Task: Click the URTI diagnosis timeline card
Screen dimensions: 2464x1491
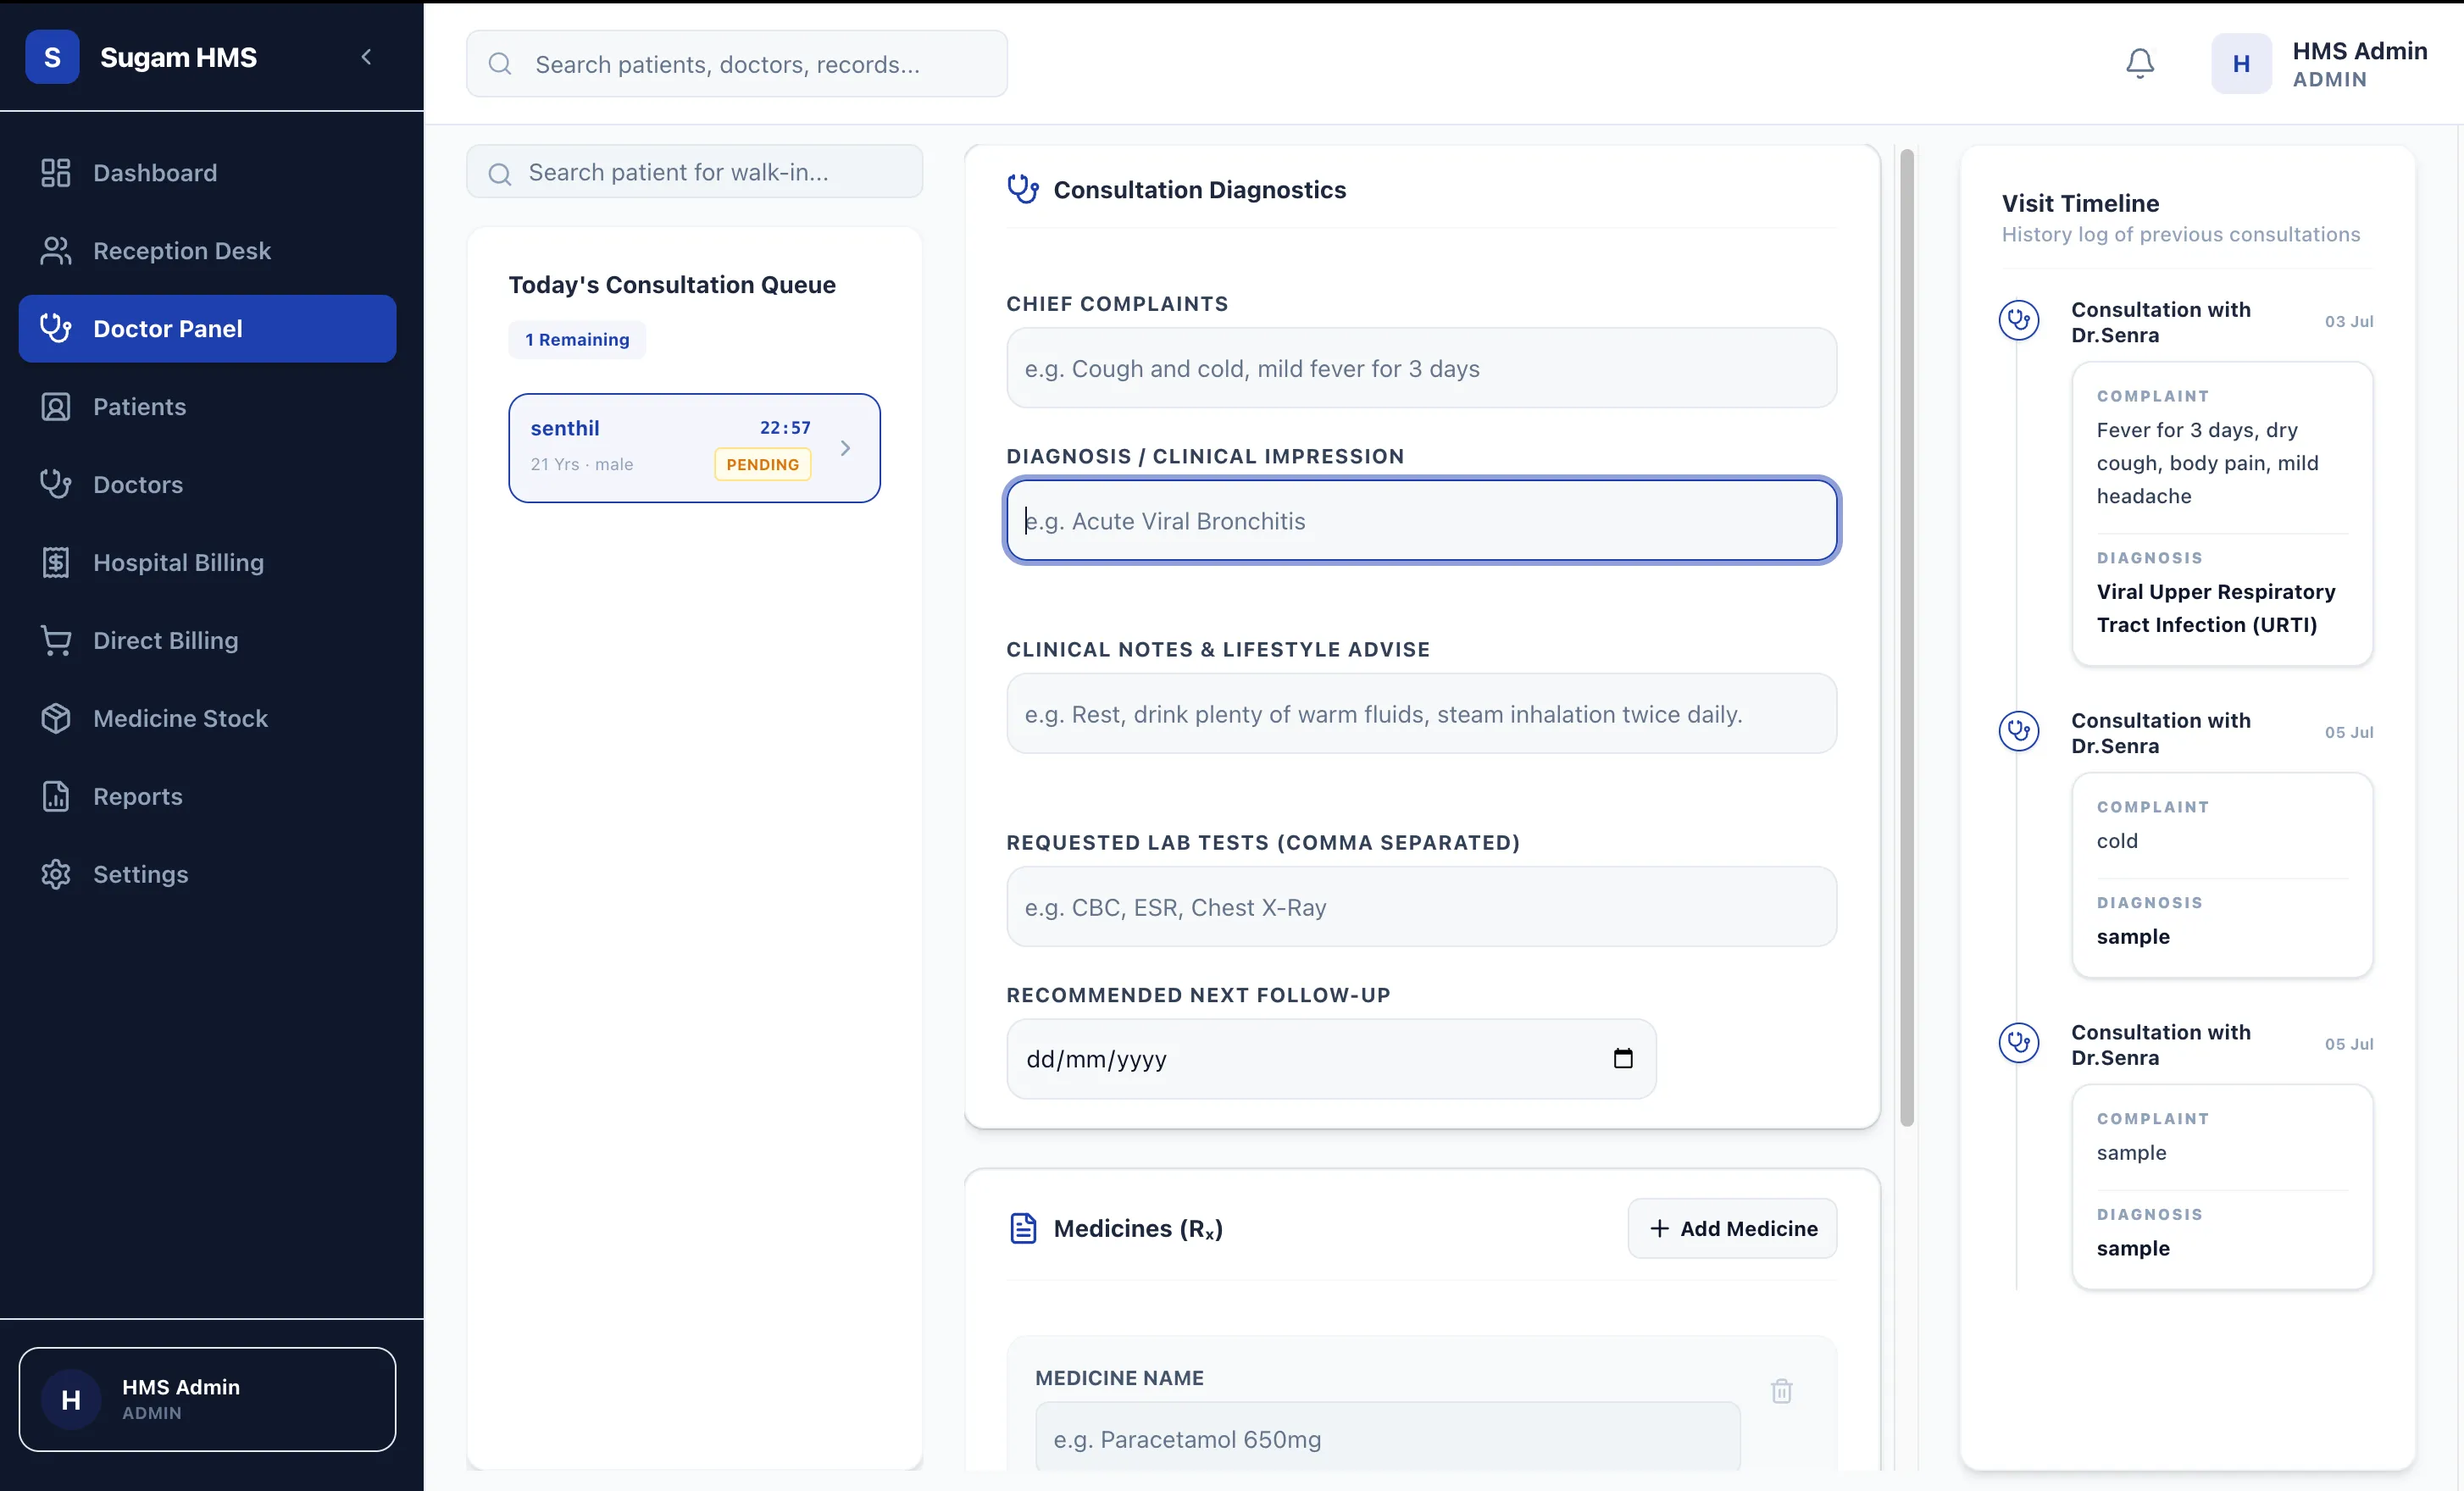Action: pyautogui.click(x=2222, y=514)
